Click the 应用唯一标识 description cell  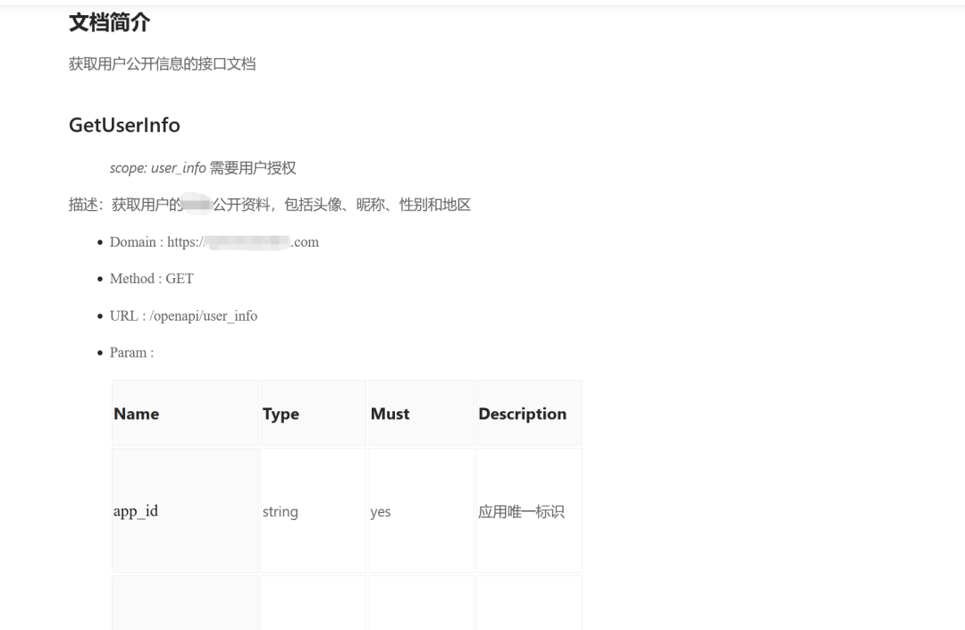click(x=529, y=510)
